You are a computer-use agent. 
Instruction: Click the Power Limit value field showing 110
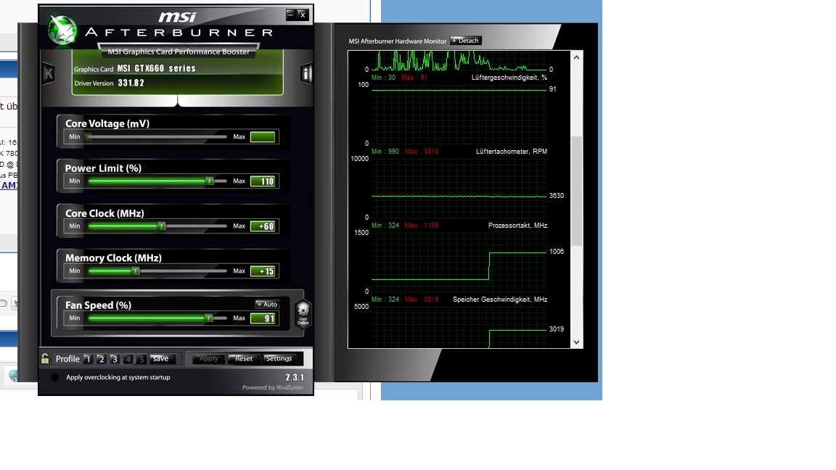click(x=263, y=181)
